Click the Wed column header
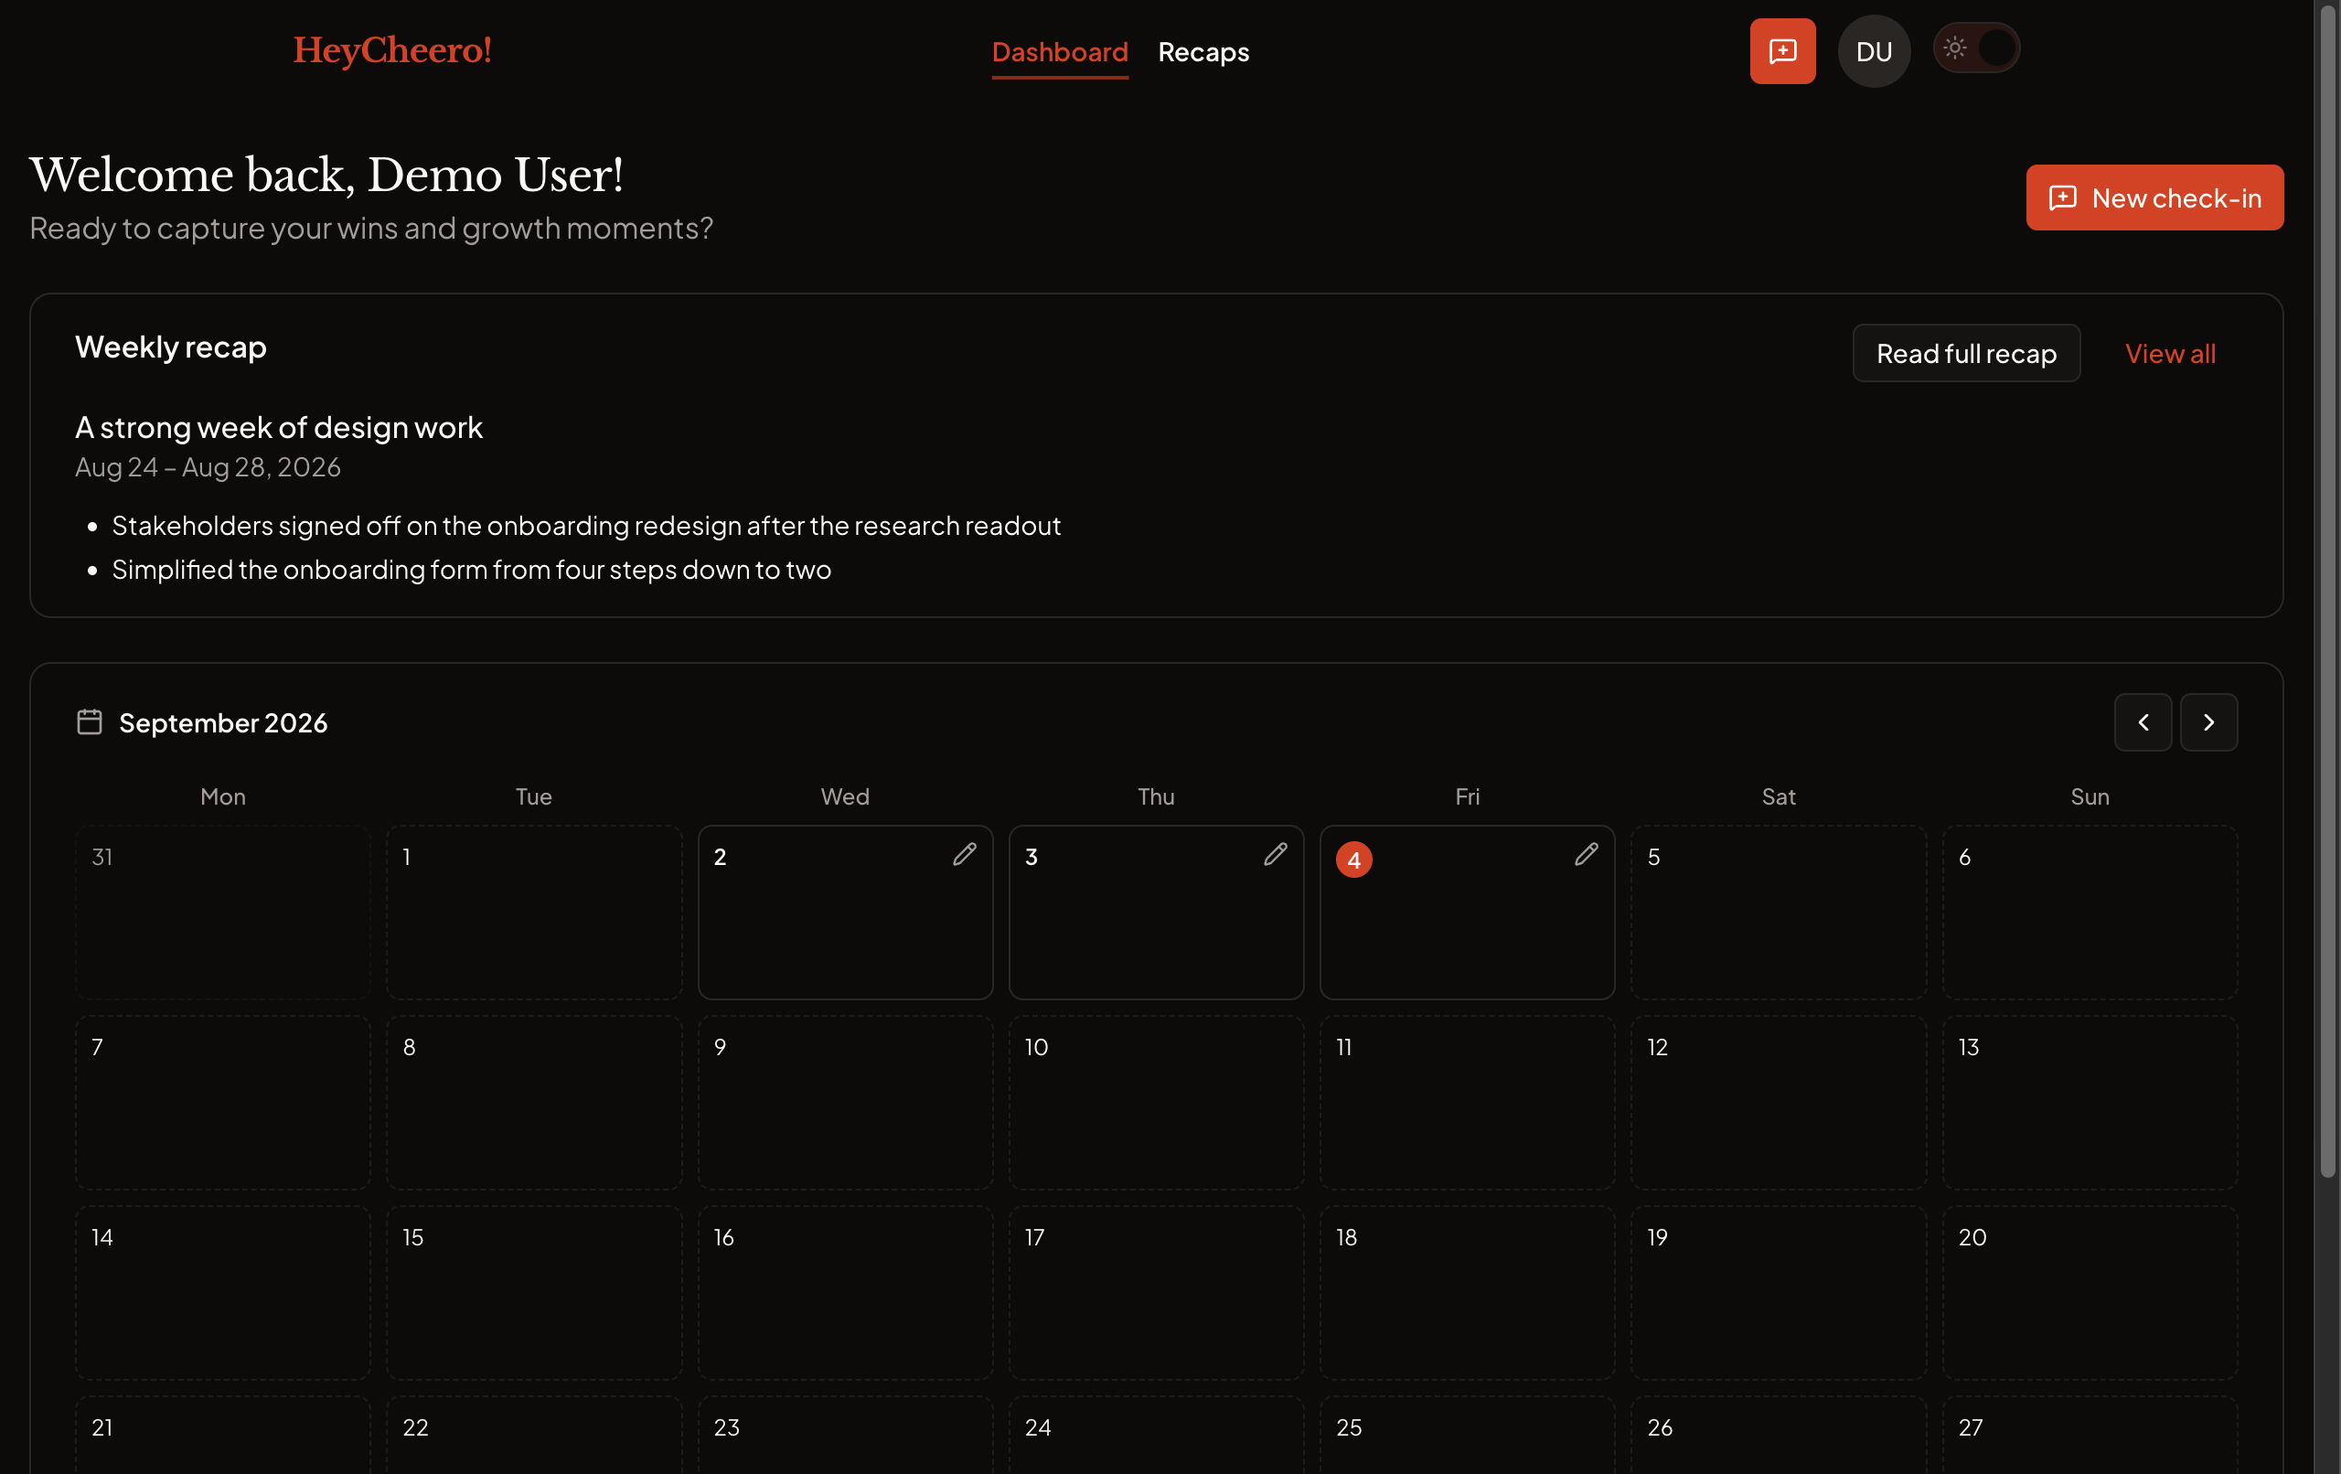The width and height of the screenshot is (2341, 1474). (x=845, y=796)
